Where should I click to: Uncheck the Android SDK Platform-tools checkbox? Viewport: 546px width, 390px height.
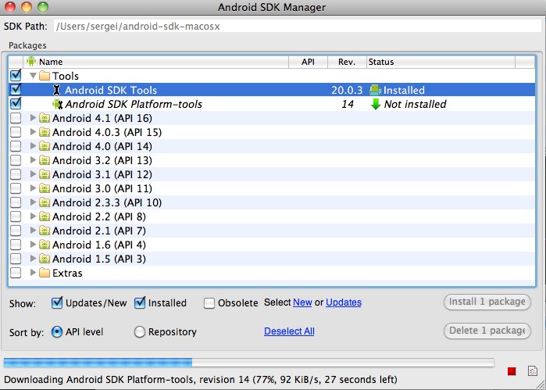[x=16, y=103]
